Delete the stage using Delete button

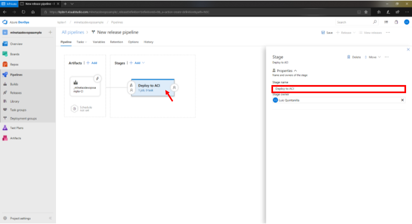354,57
